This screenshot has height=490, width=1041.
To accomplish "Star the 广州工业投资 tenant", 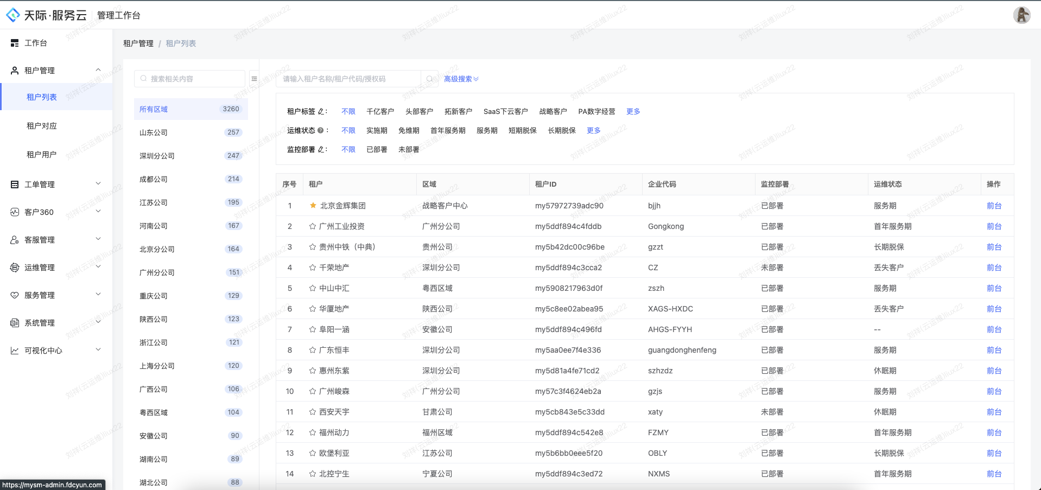I will point(313,226).
